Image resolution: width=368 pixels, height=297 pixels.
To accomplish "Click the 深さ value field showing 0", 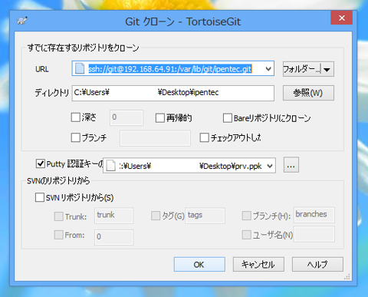I will coord(127,117).
